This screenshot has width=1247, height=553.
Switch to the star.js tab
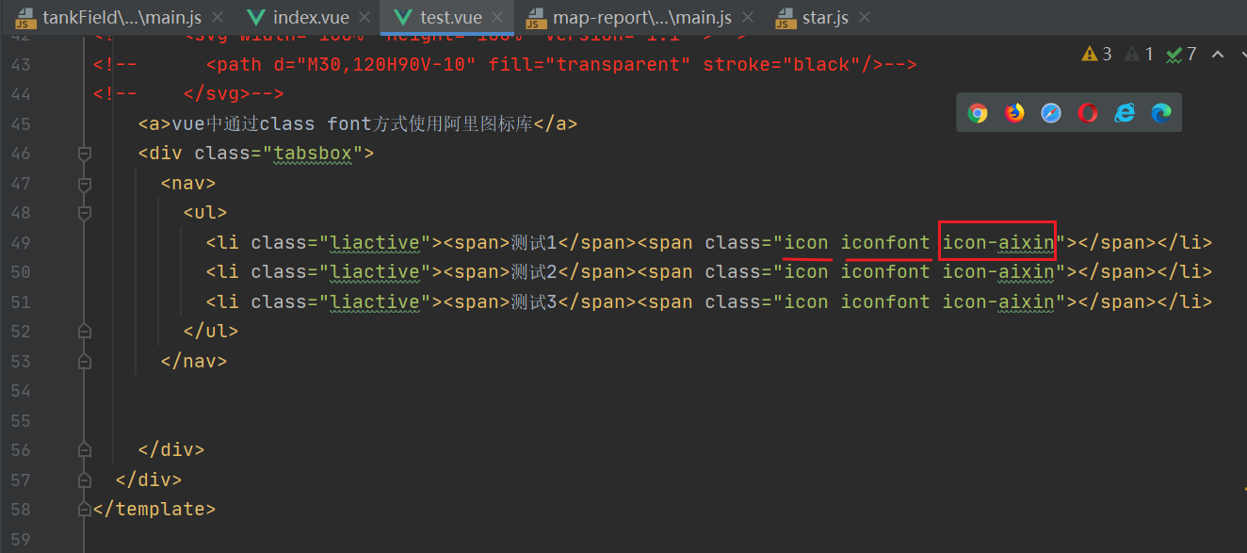coord(824,18)
